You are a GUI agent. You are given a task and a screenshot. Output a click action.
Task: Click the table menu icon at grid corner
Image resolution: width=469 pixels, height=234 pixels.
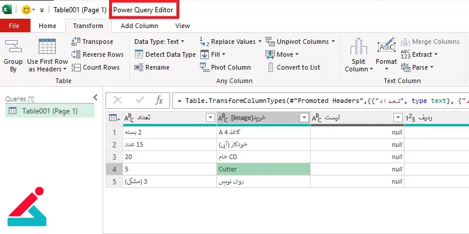pyautogui.click(x=114, y=118)
